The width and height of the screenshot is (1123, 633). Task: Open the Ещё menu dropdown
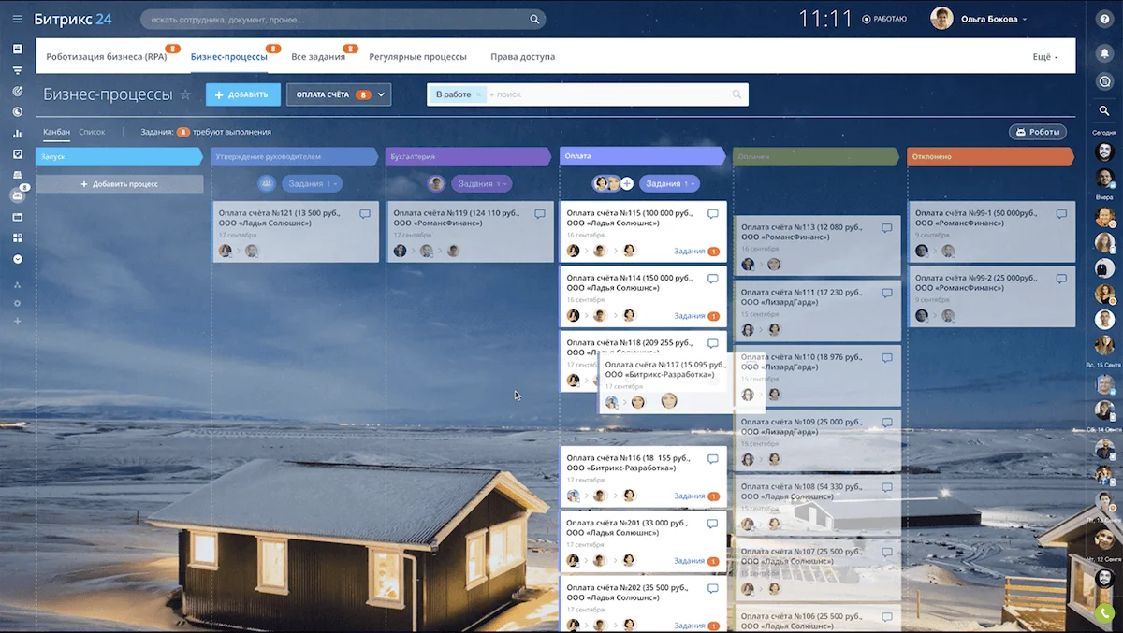click(1045, 57)
